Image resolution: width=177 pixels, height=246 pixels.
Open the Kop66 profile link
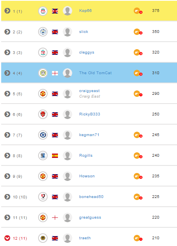click(85, 11)
